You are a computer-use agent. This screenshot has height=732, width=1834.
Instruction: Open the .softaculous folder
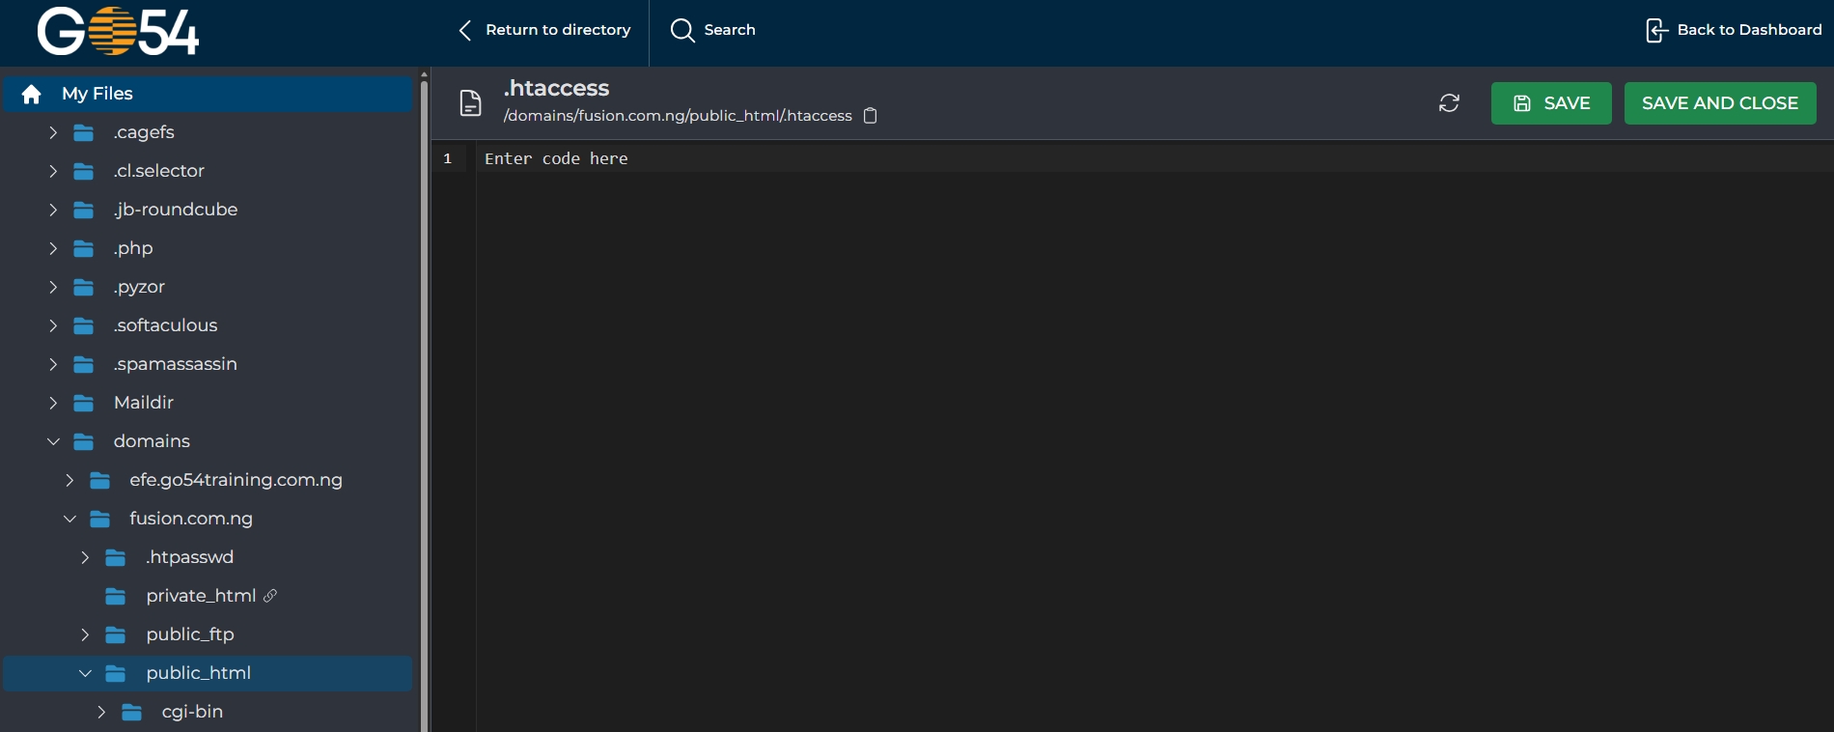(x=165, y=325)
